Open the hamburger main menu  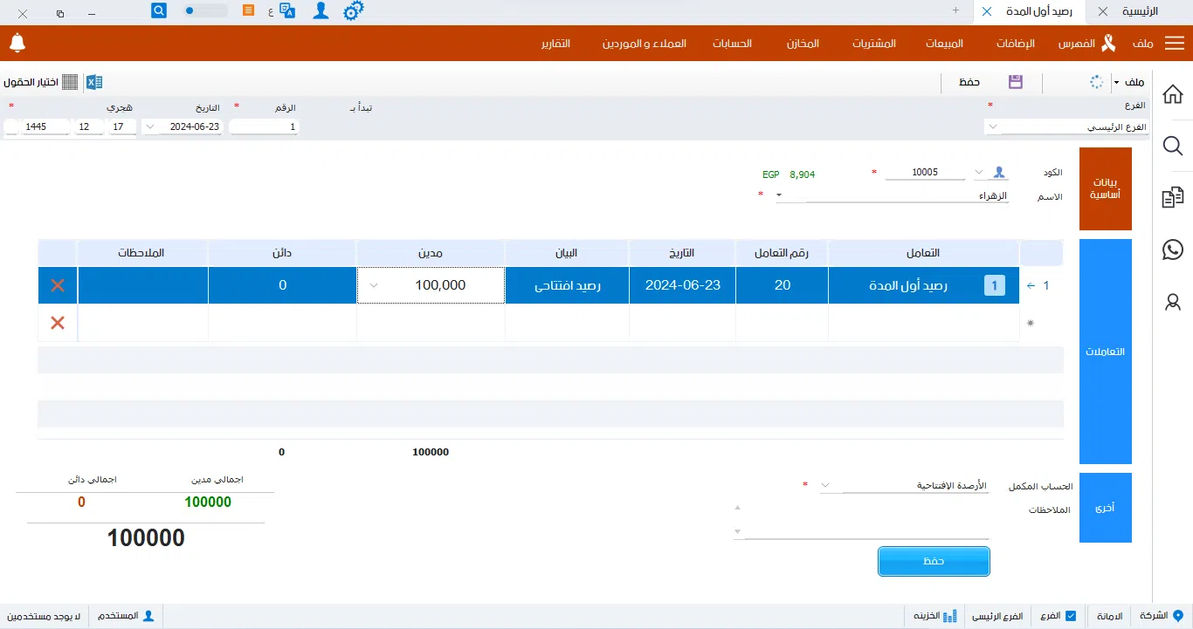pos(1176,43)
